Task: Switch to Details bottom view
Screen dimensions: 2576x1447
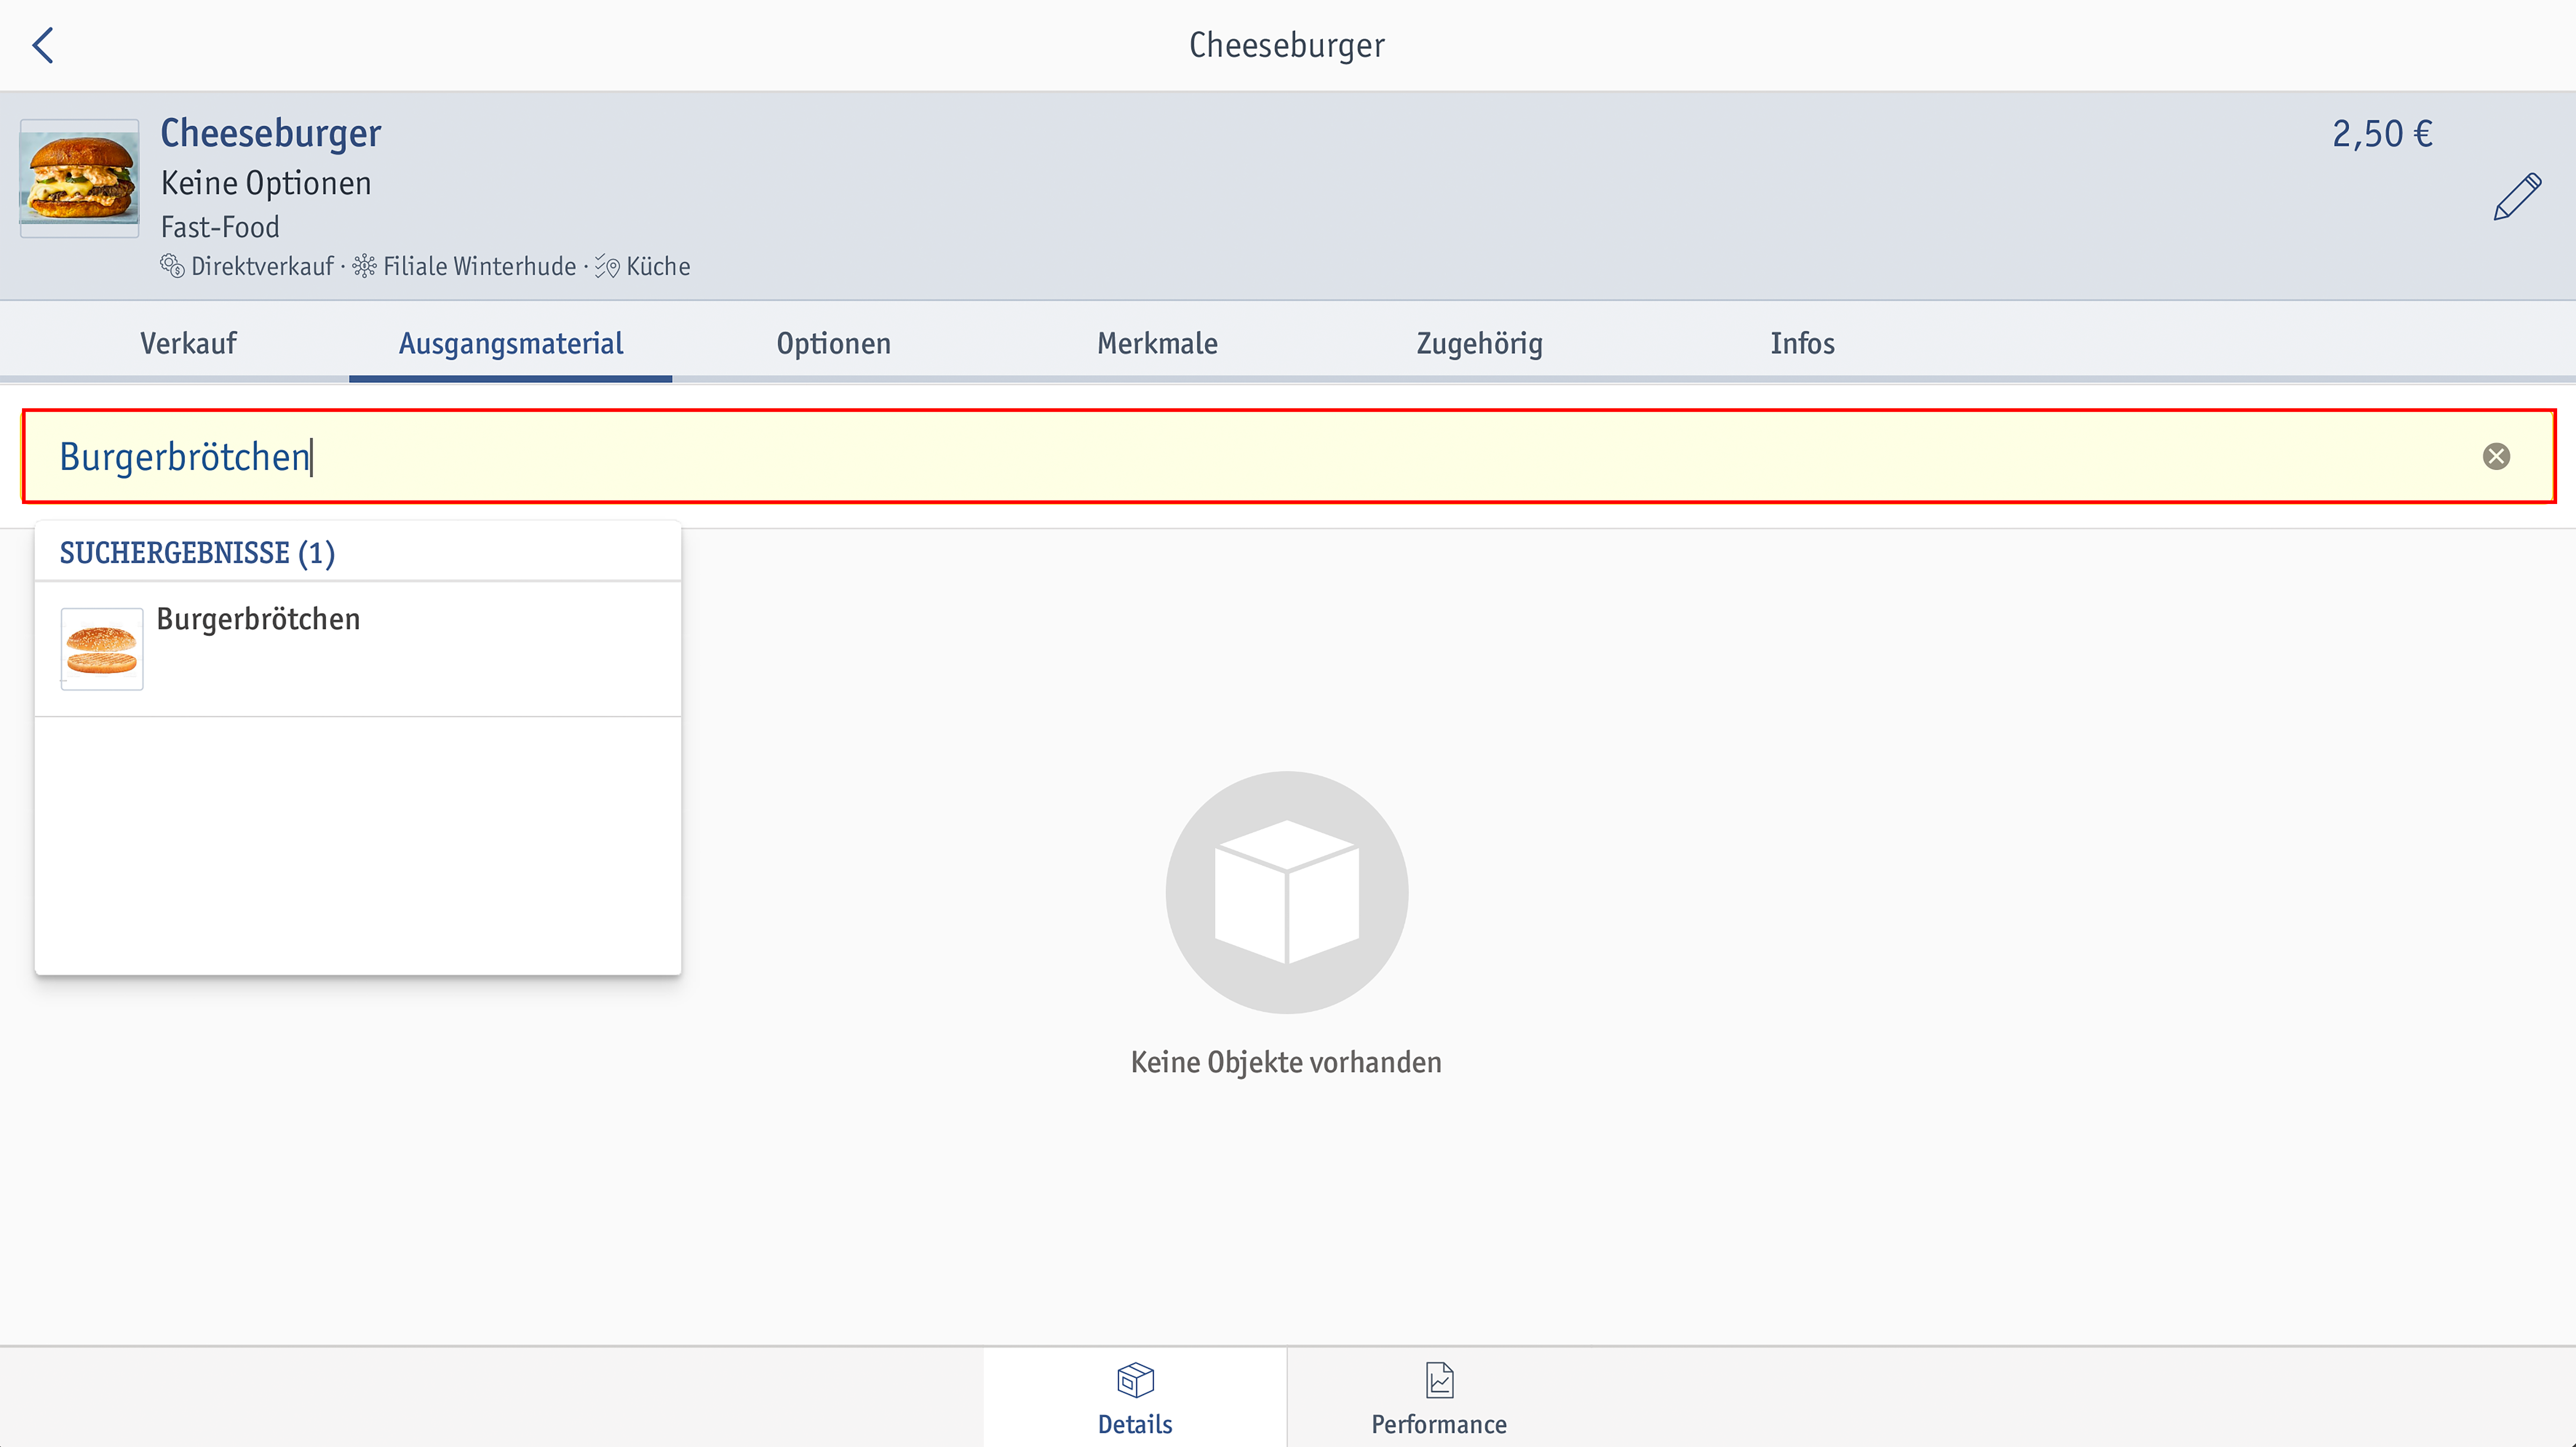Action: [x=1135, y=1397]
